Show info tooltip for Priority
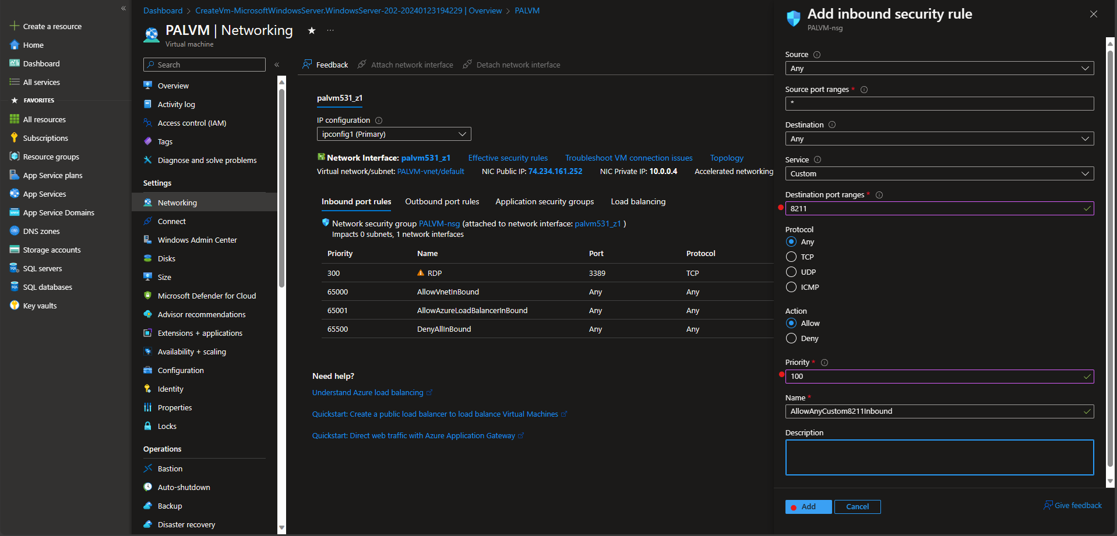 [824, 363]
